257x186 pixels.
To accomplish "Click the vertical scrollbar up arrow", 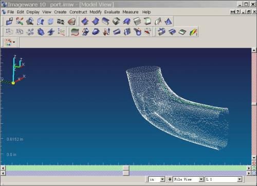I will click(x=254, y=50).
